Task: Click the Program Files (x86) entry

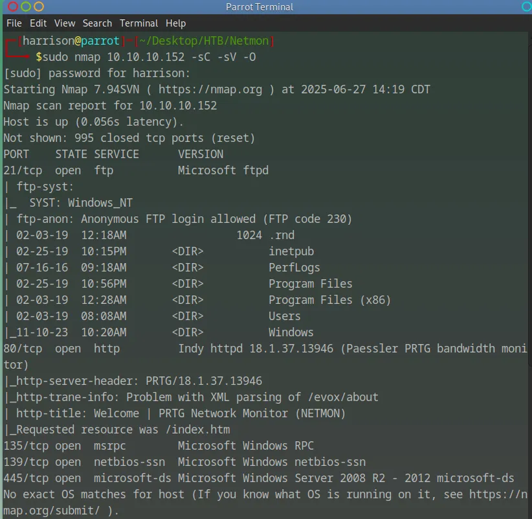Action: pyautogui.click(x=329, y=300)
